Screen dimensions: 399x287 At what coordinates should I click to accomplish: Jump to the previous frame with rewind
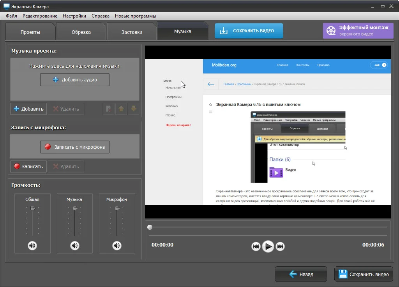[256, 247]
